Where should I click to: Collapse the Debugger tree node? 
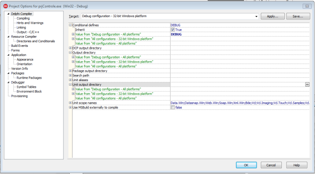click(x=8, y=82)
